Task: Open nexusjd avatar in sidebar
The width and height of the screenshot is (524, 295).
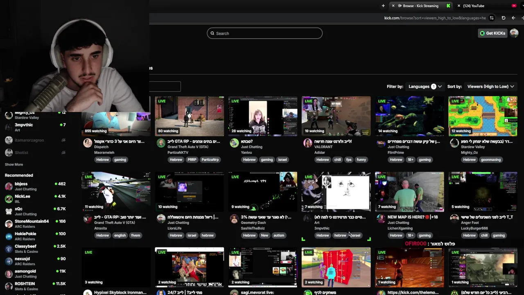Action: [9, 261]
